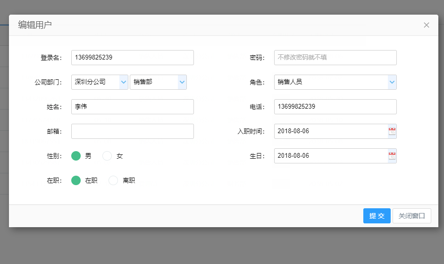This screenshot has width=444, height=264.
Task: Select 男 gender radio button
Action: pos(76,156)
